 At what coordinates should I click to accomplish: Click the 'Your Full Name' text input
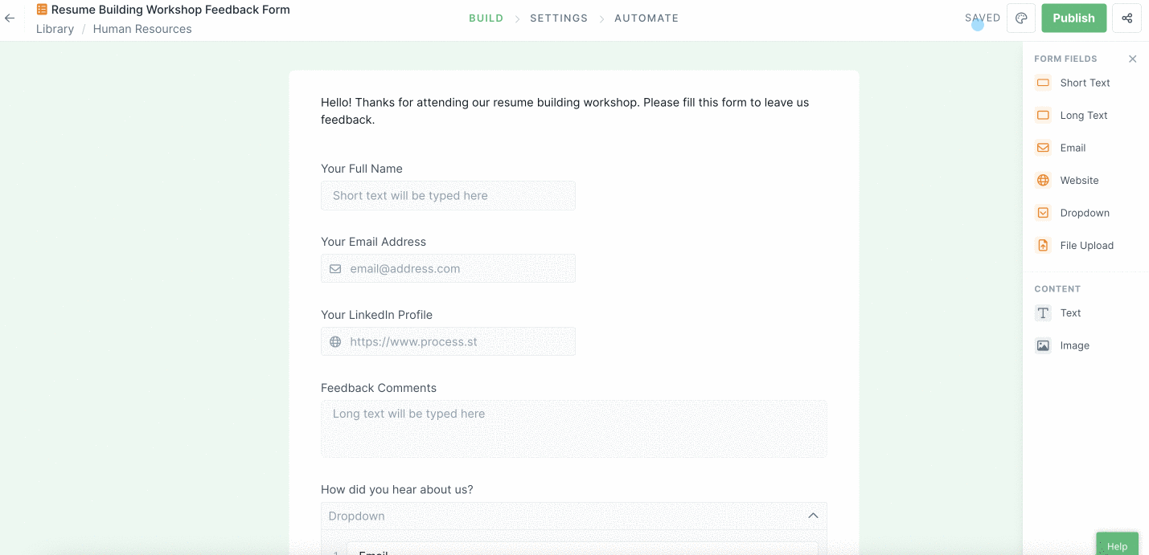pyautogui.click(x=448, y=195)
